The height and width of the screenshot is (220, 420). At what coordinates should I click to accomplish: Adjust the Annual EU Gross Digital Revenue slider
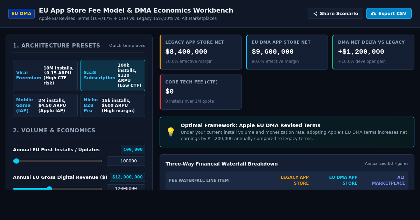click(58, 189)
